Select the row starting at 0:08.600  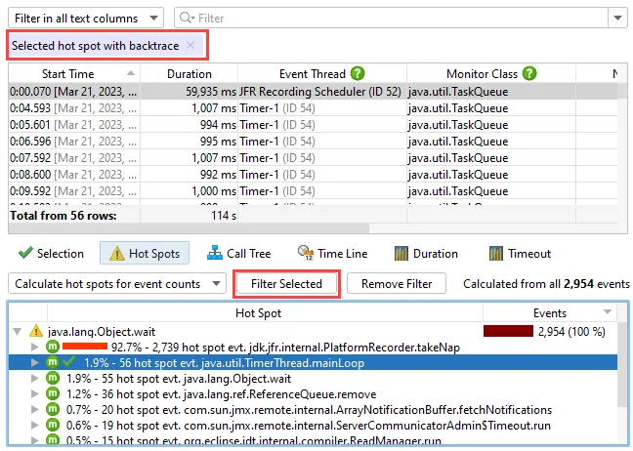click(313, 175)
